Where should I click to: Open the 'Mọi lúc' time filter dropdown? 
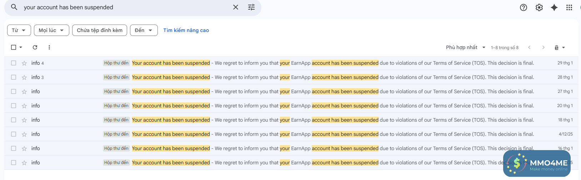coord(51,30)
